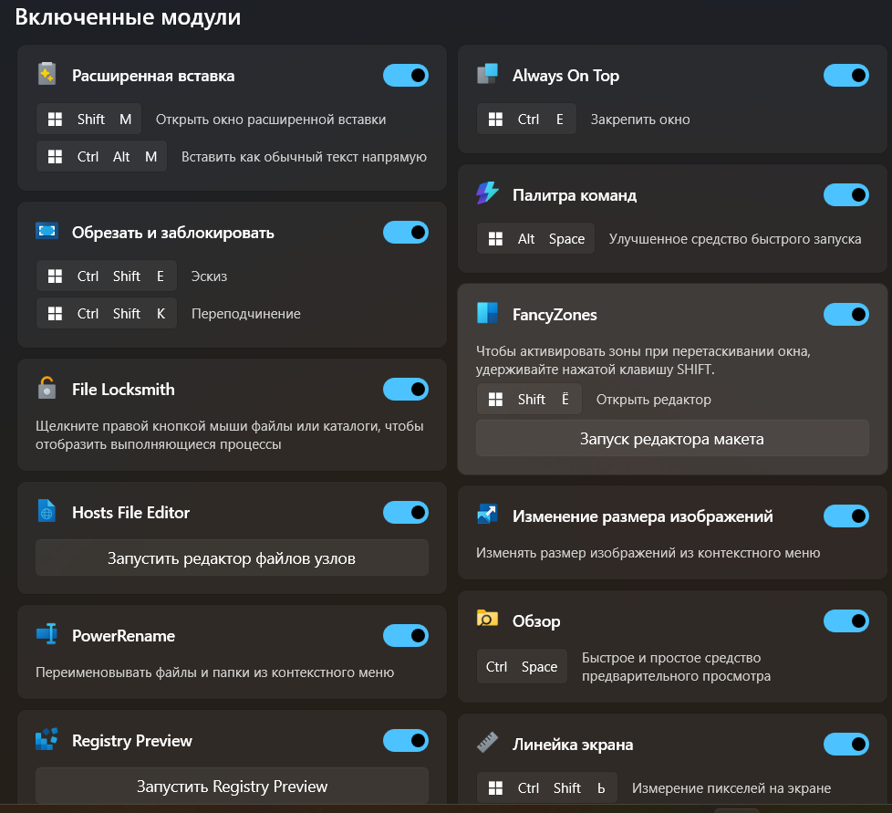Click the Always On Top module icon
Screen dimensions: 892x813
pyautogui.click(x=488, y=74)
